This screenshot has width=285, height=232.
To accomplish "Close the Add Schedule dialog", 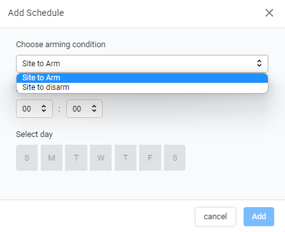I will click(x=269, y=13).
